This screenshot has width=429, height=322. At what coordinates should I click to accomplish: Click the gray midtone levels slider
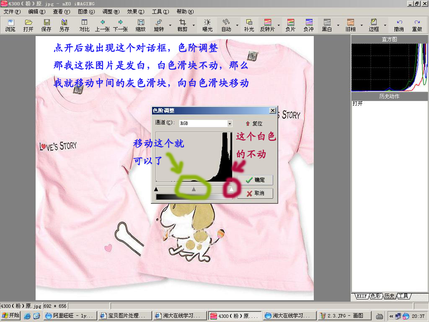coord(194,189)
